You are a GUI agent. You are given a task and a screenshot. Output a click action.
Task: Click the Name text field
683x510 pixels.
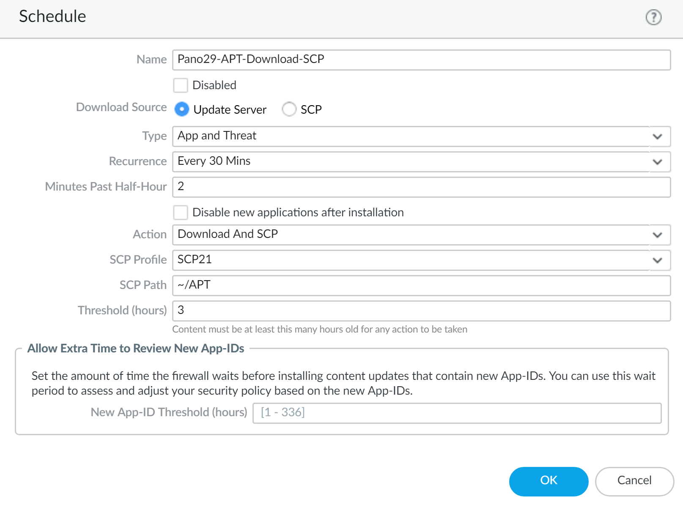coord(421,60)
